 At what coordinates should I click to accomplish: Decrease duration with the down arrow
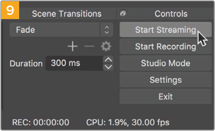point(108,67)
